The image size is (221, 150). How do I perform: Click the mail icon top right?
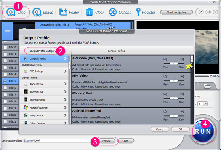pos(208,12)
